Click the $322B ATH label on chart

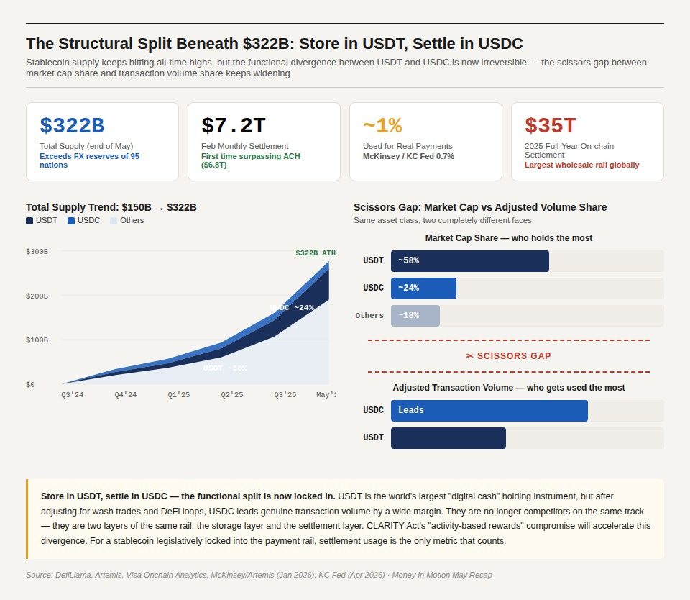(x=316, y=253)
